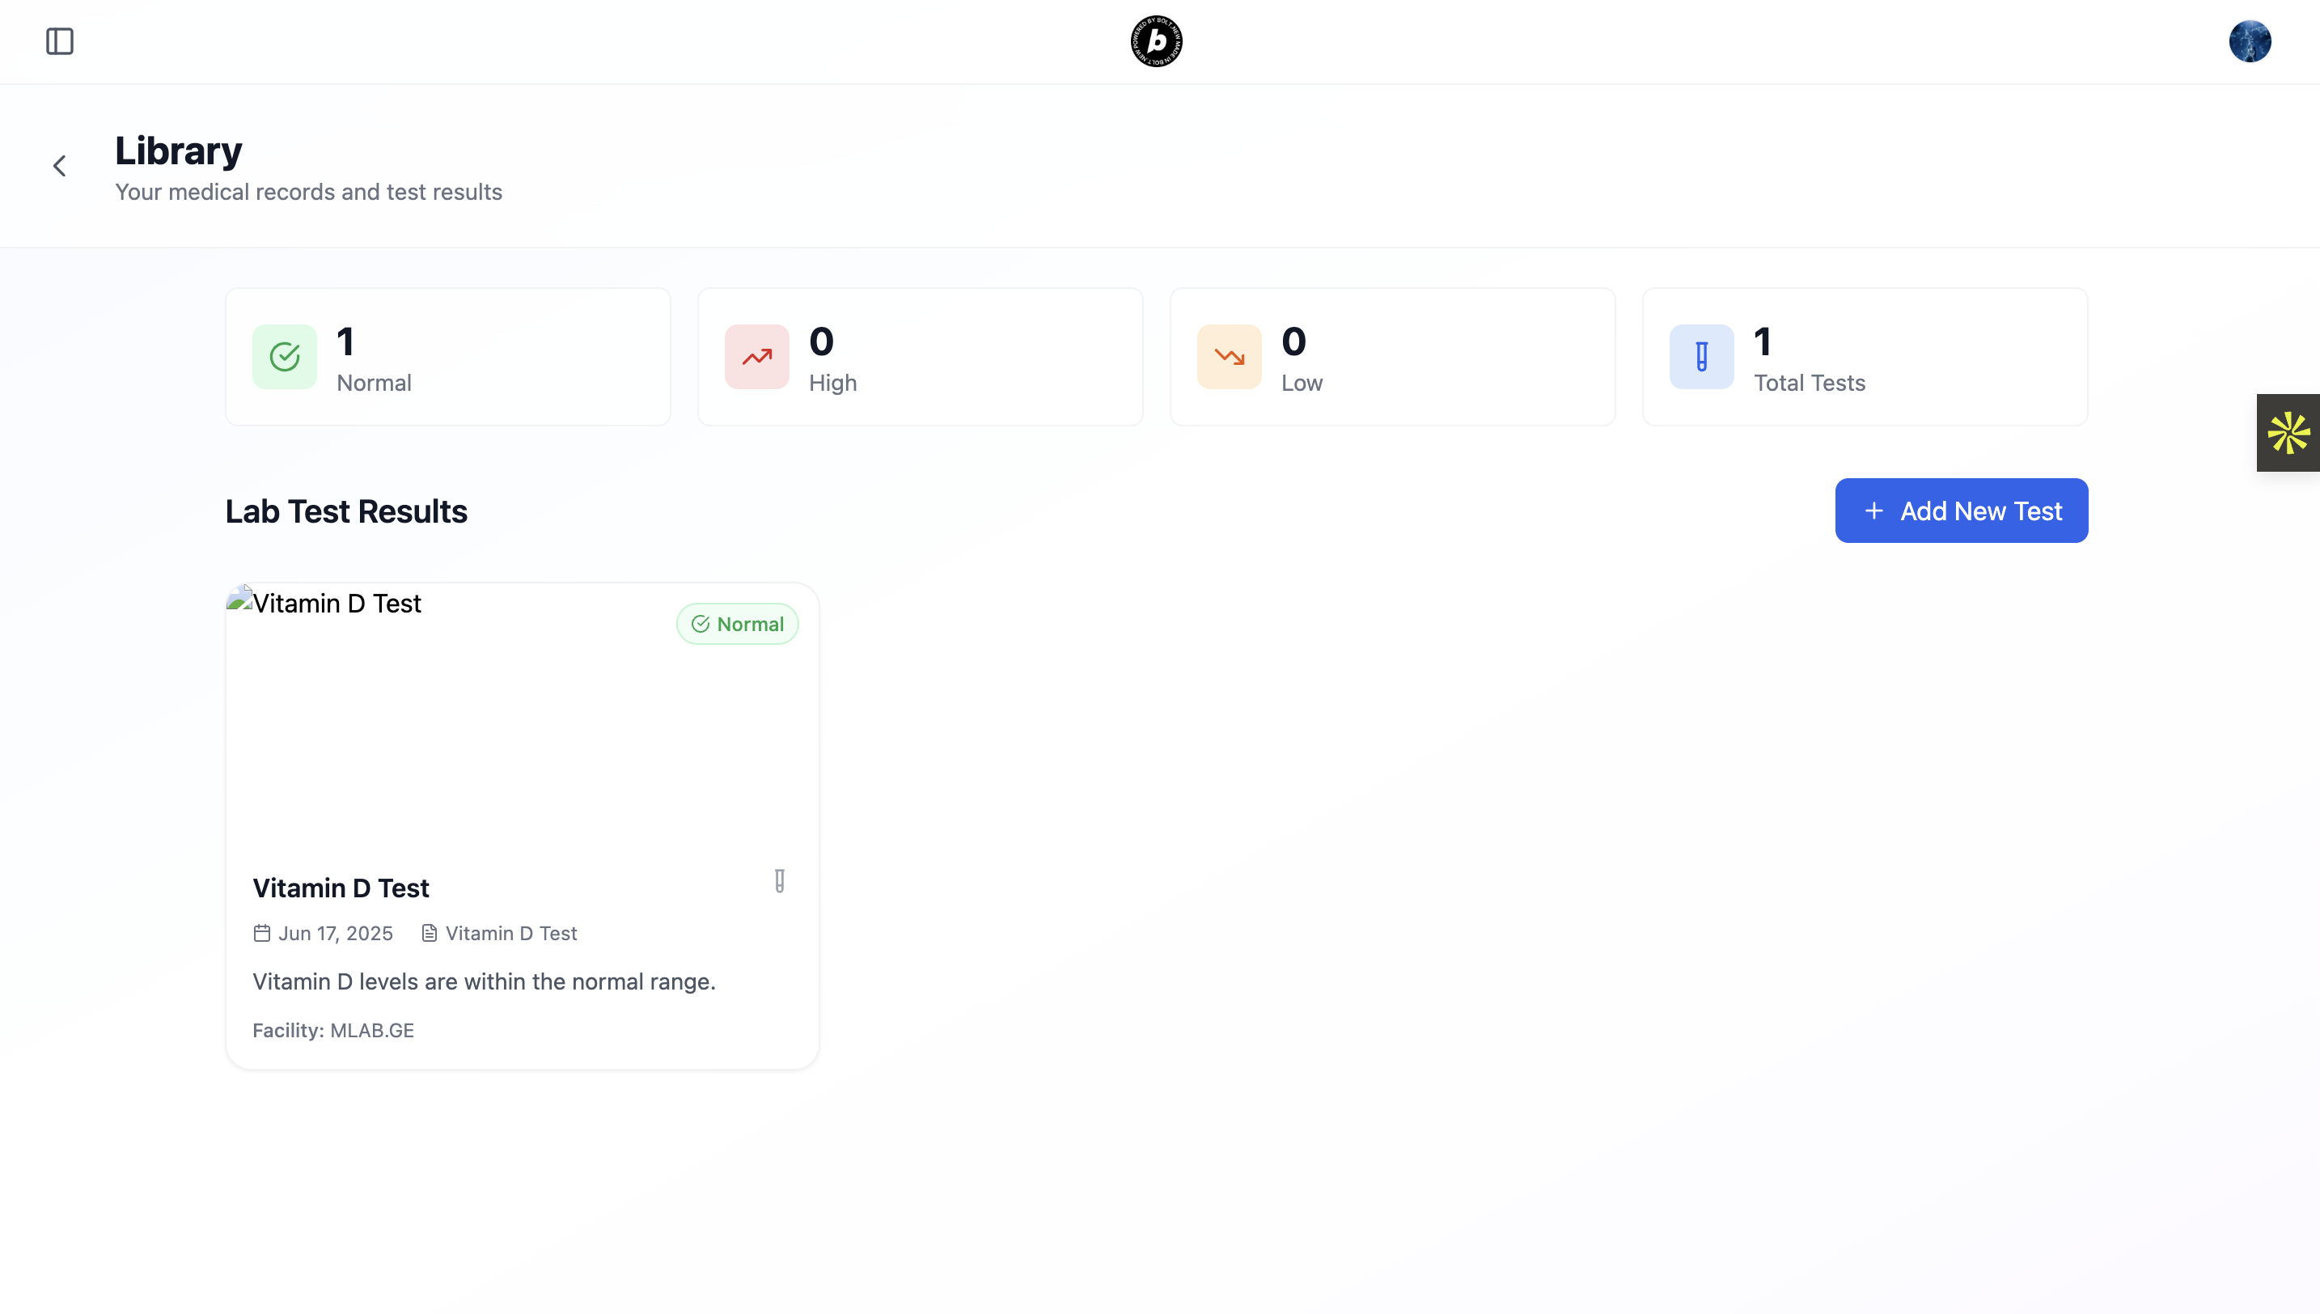Click the green checkmark Normal icon
This screenshot has width=2320, height=1314.
click(x=284, y=357)
